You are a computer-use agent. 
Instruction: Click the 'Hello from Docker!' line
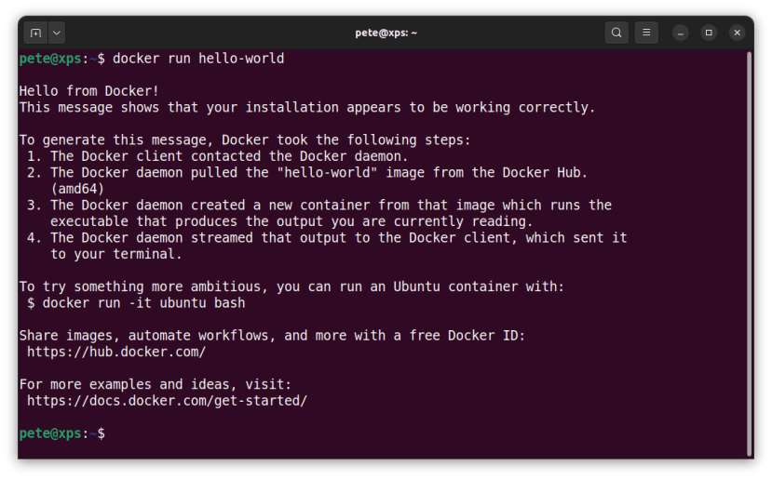point(89,91)
